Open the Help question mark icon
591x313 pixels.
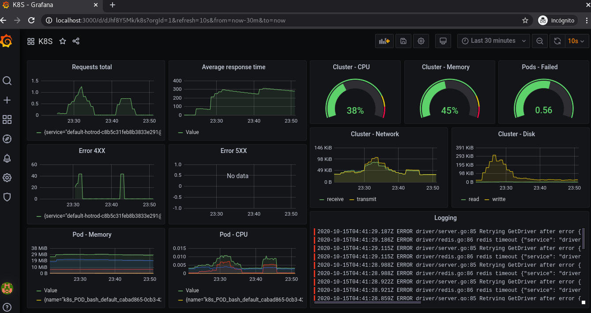[x=7, y=307]
